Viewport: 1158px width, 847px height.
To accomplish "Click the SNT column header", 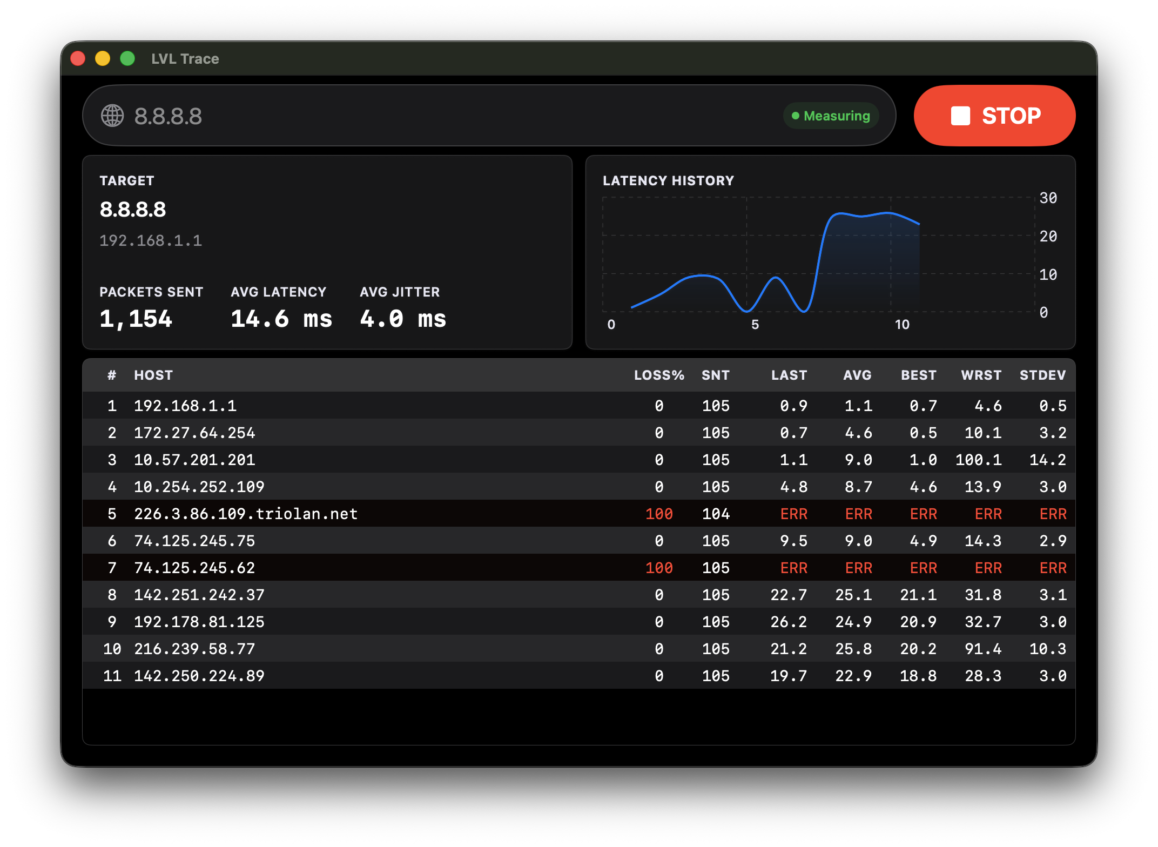I will [x=716, y=375].
